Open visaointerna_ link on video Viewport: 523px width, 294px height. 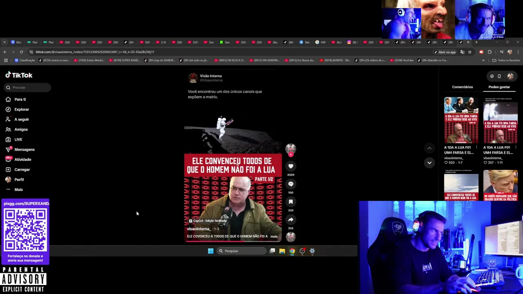pyautogui.click(x=199, y=229)
